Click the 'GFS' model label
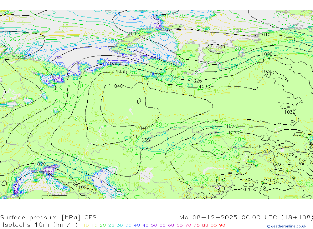 (x=90, y=217)
